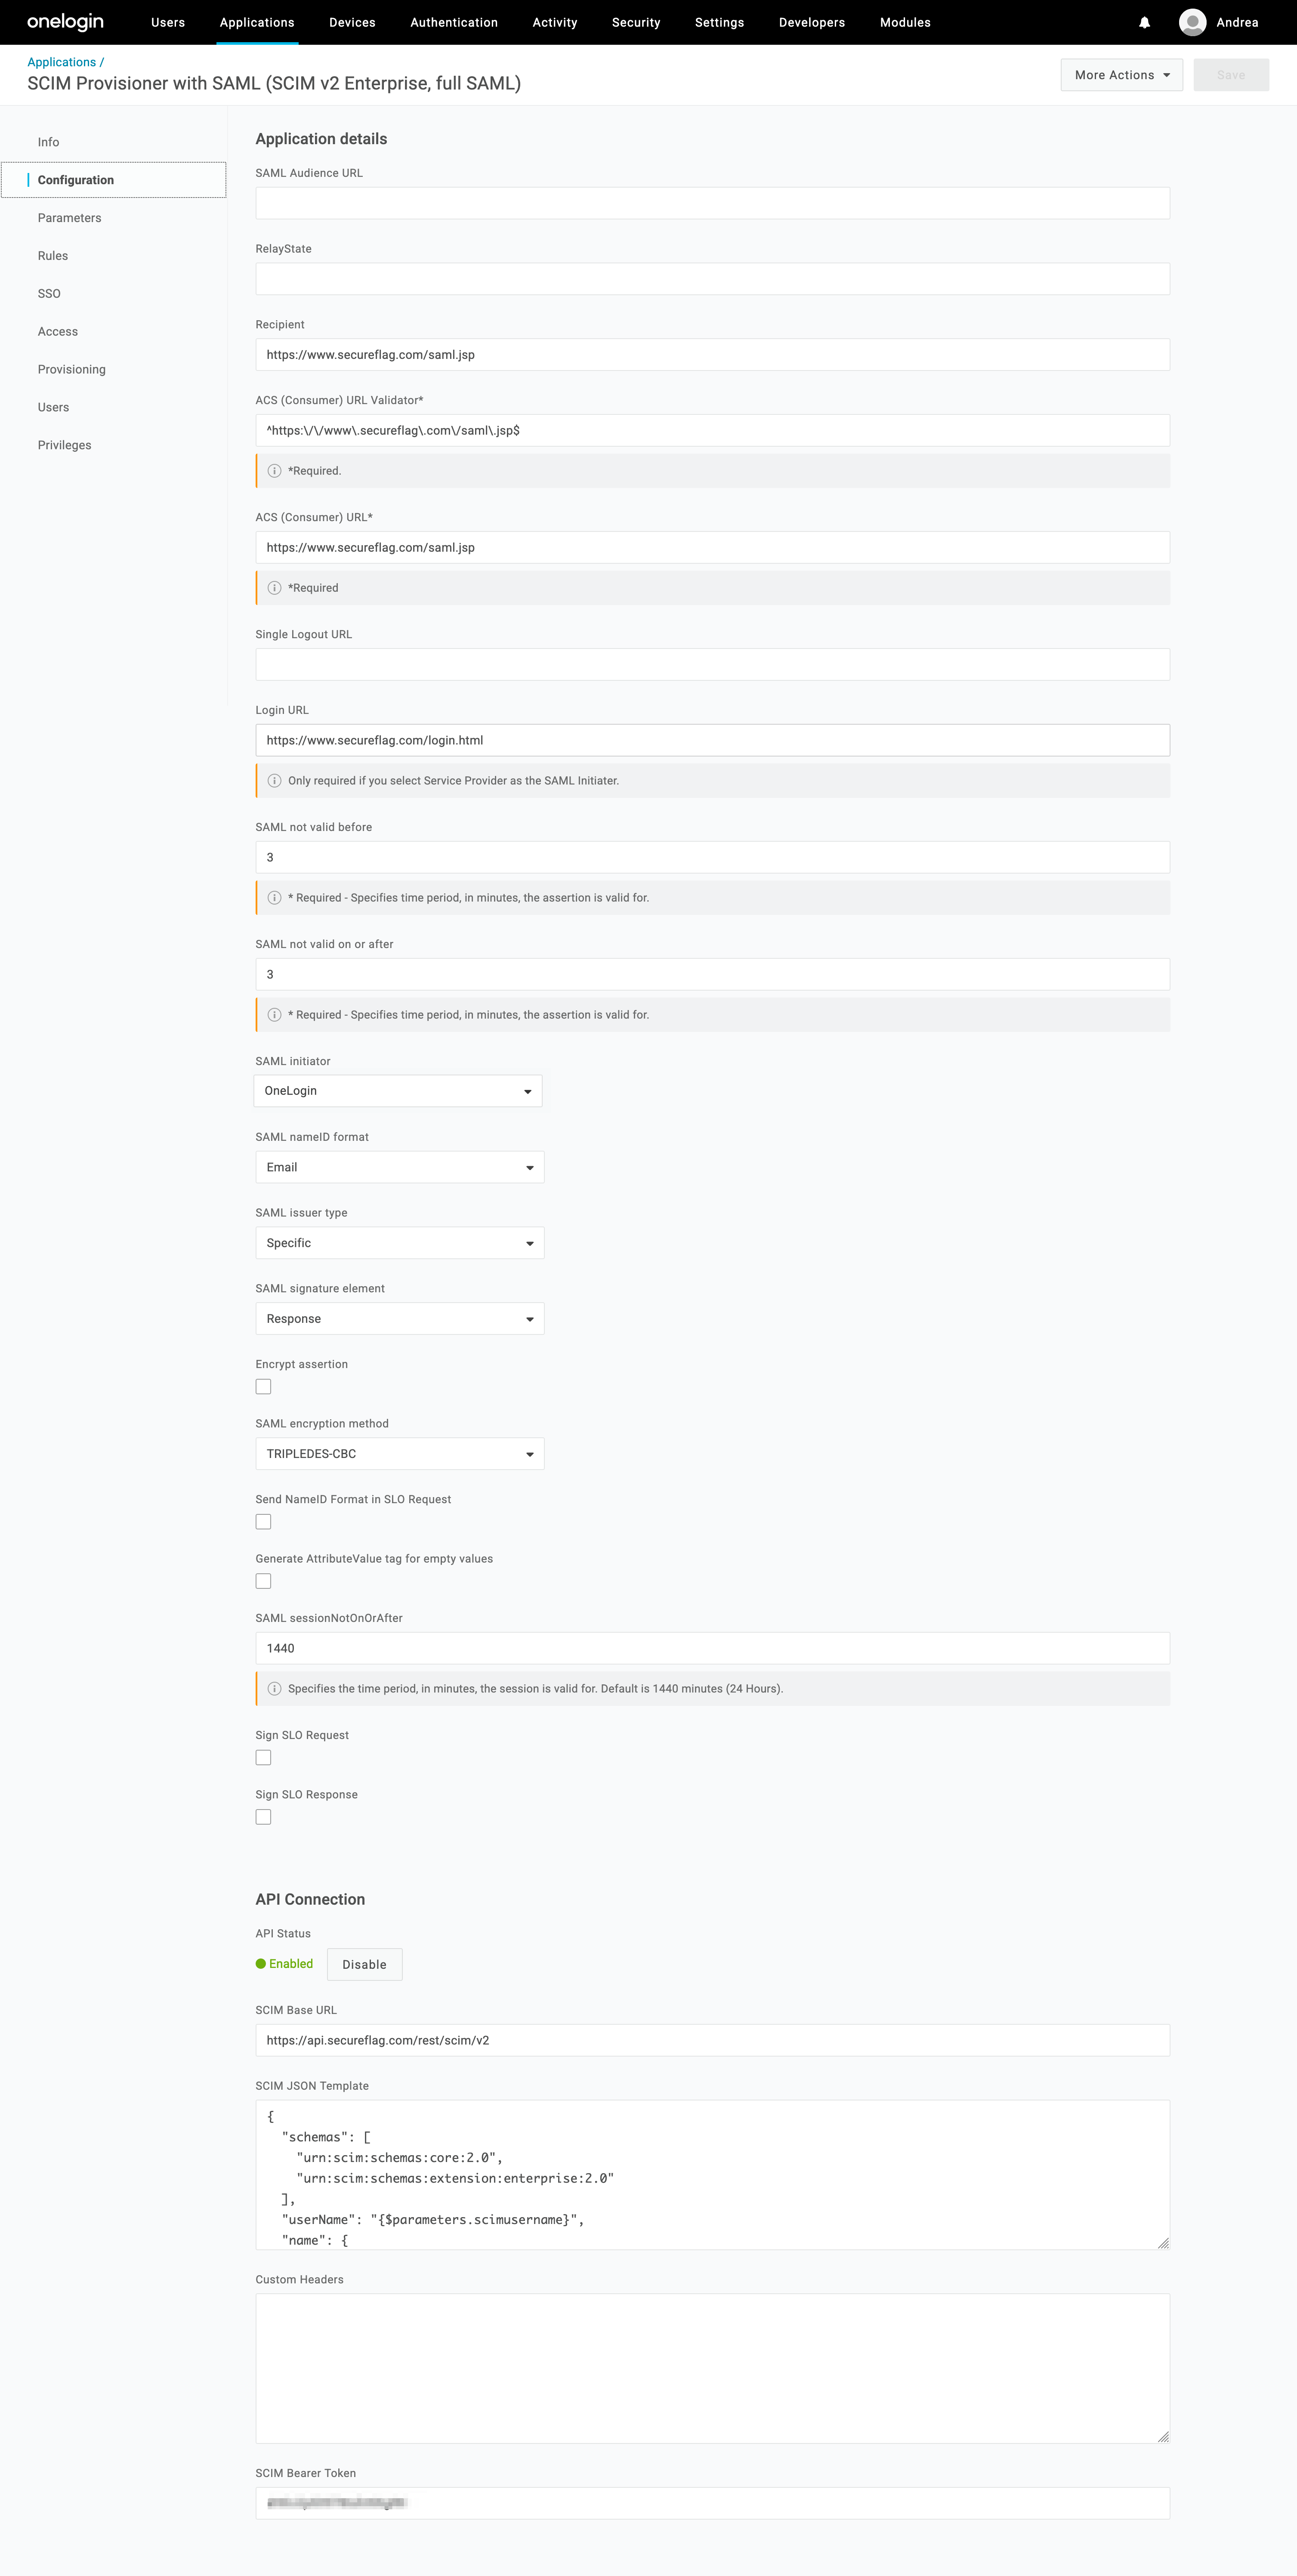Click the user avatar icon
1297x2576 pixels.
1192,22
